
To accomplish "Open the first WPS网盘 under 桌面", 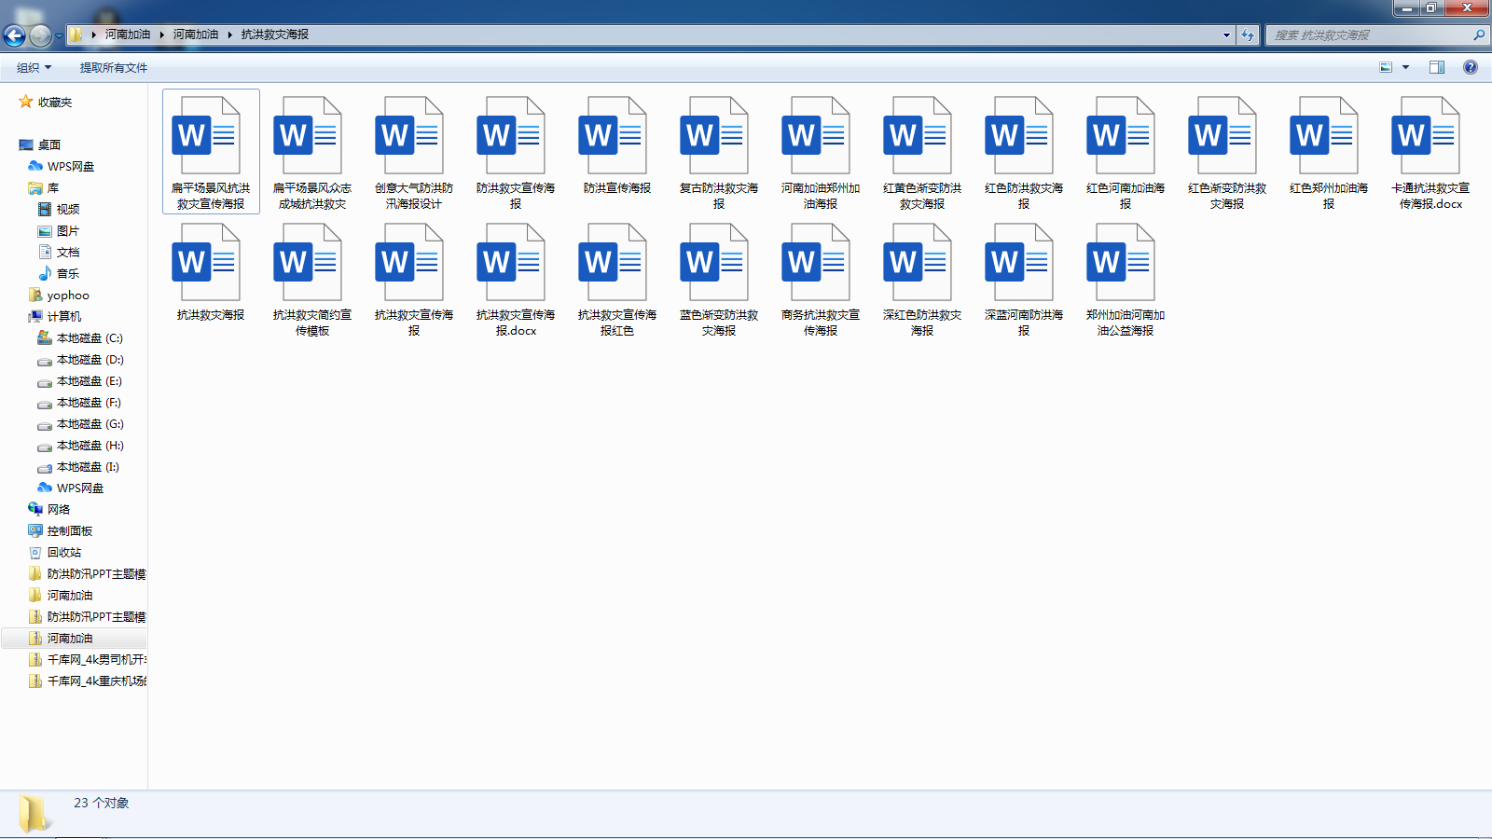I will click(x=71, y=166).
